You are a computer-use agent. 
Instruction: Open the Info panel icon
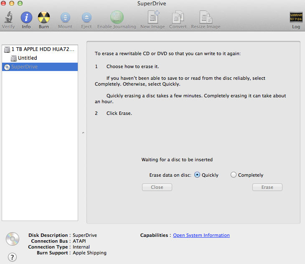click(x=26, y=17)
